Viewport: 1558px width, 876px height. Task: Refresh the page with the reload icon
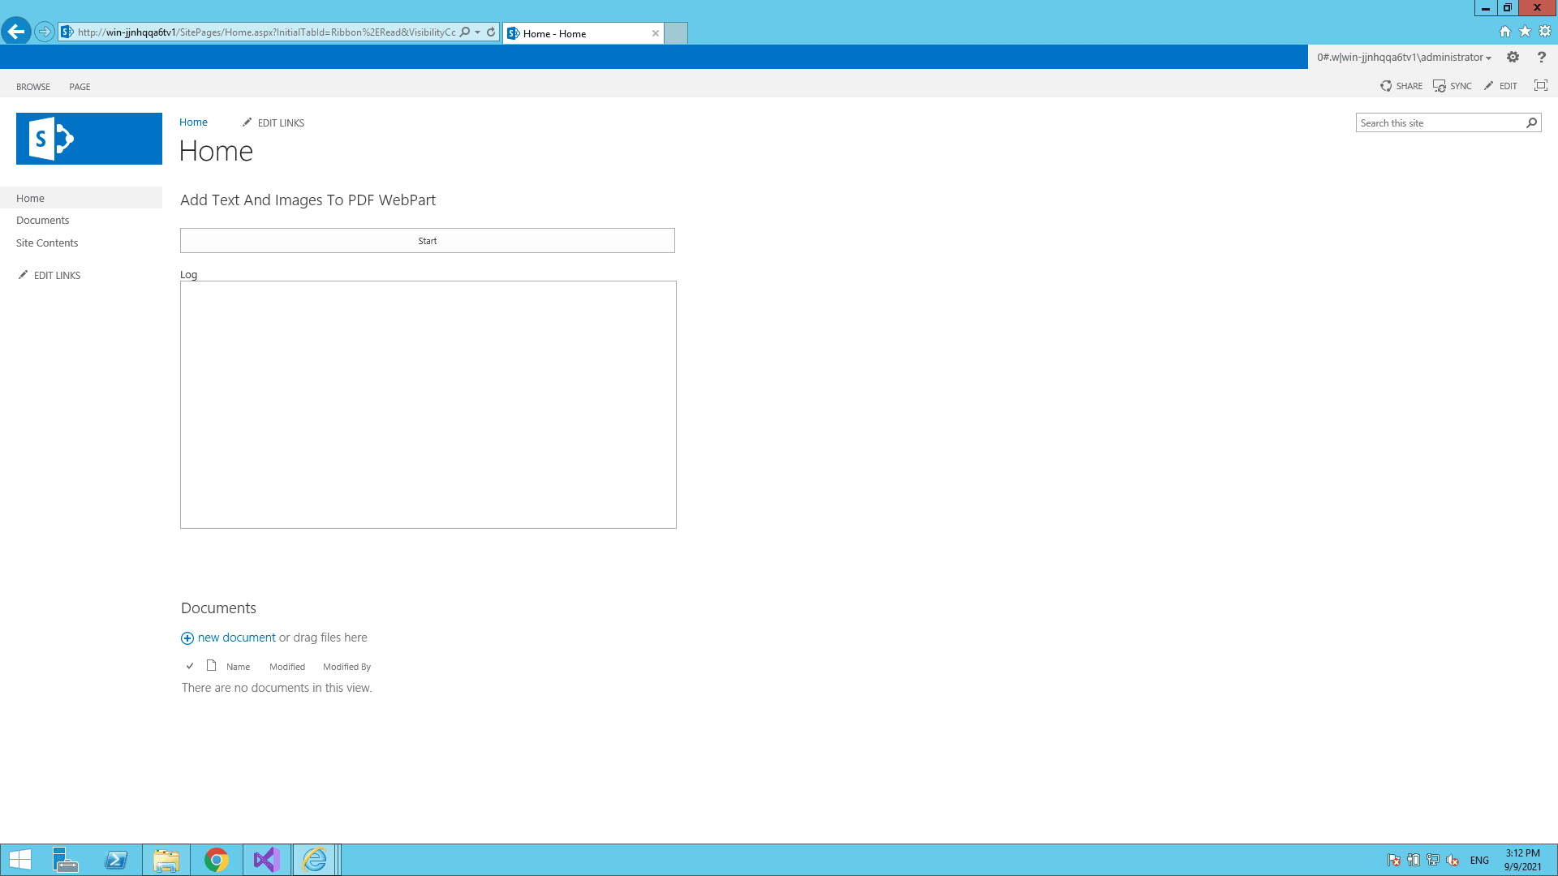coord(491,32)
